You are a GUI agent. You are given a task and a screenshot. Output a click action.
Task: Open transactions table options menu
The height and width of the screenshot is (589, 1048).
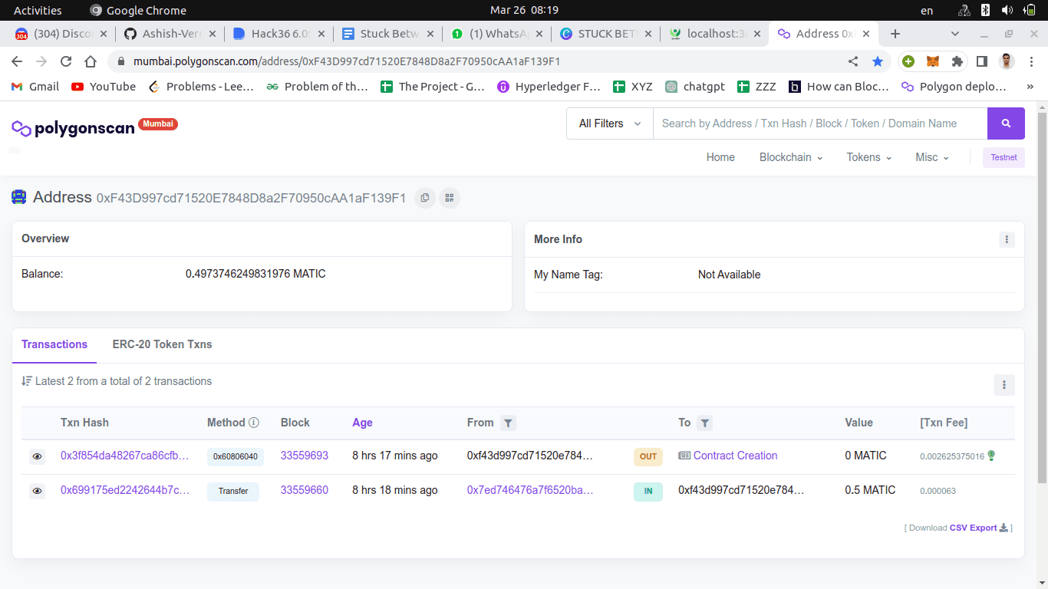click(x=1004, y=385)
